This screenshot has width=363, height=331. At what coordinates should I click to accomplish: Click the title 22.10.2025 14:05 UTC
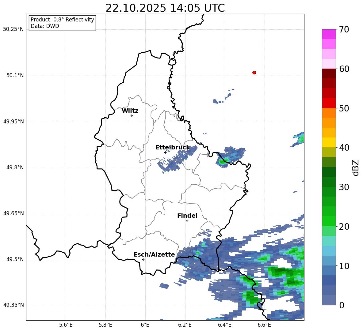tap(165, 8)
